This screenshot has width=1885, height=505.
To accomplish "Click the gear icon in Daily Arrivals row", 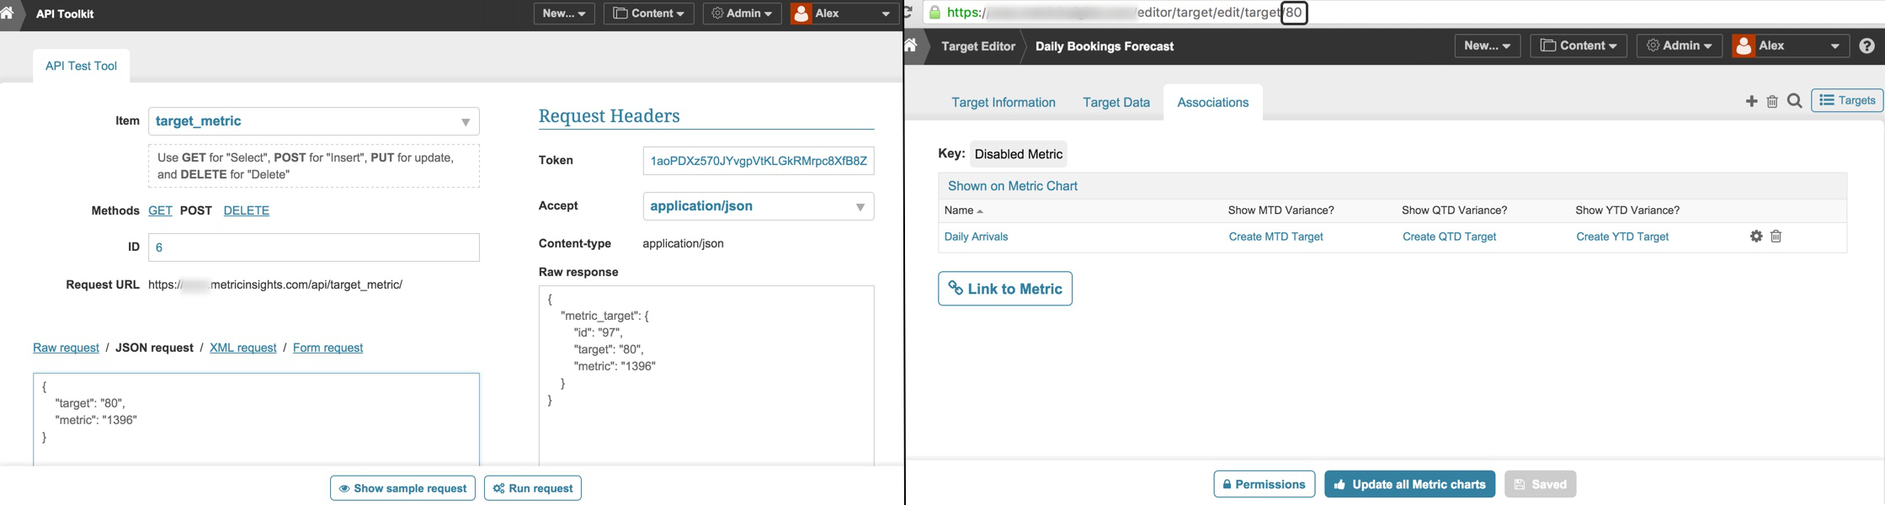I will point(1756,237).
